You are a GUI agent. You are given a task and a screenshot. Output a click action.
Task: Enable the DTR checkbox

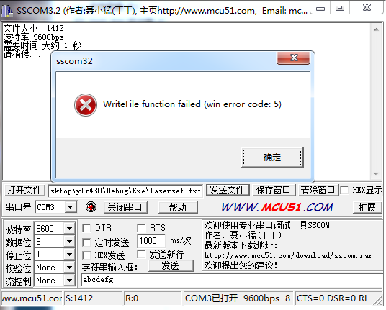click(86, 228)
